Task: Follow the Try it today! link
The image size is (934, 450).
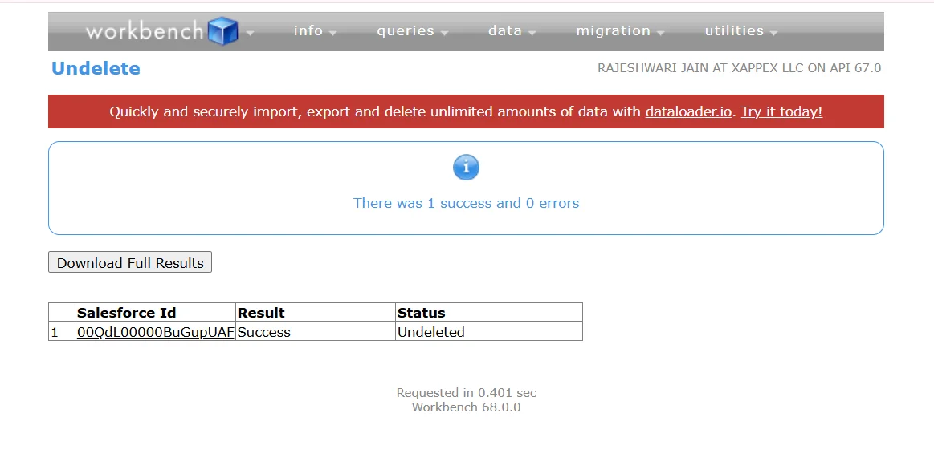Action: [x=781, y=112]
